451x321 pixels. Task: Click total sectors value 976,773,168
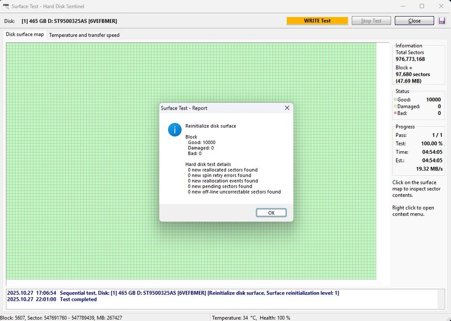pos(410,59)
